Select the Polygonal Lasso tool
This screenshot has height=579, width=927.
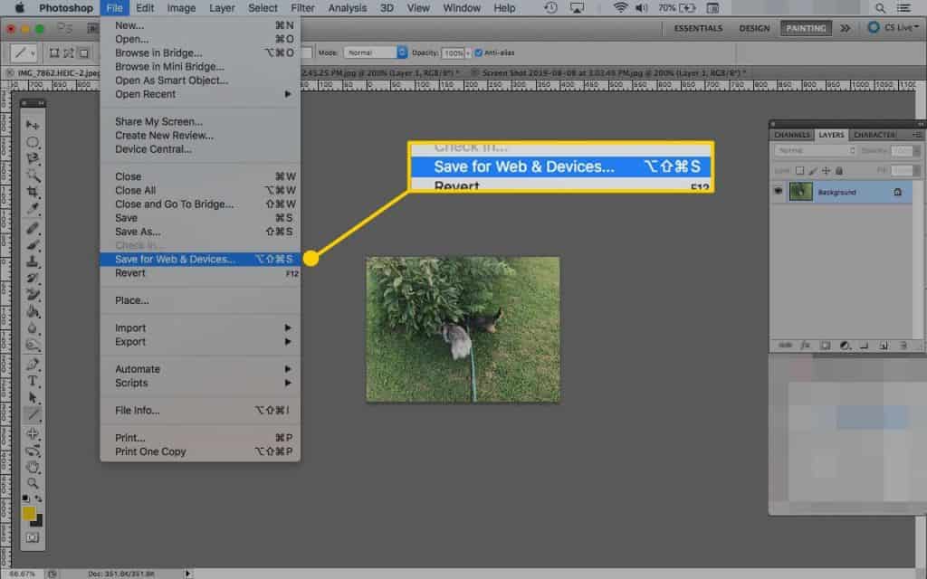coord(33,159)
